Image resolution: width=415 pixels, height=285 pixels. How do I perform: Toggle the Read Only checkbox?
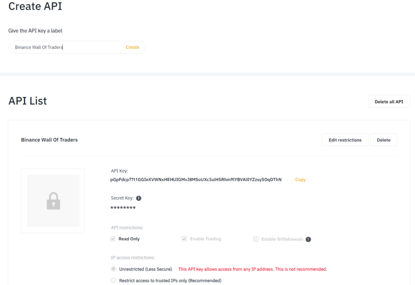[113, 239]
